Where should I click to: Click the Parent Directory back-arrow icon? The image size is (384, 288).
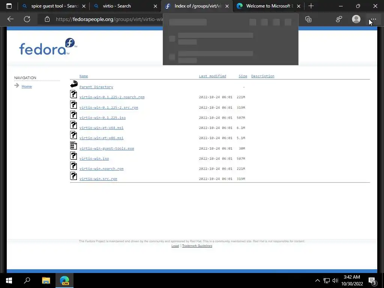coord(74,84)
